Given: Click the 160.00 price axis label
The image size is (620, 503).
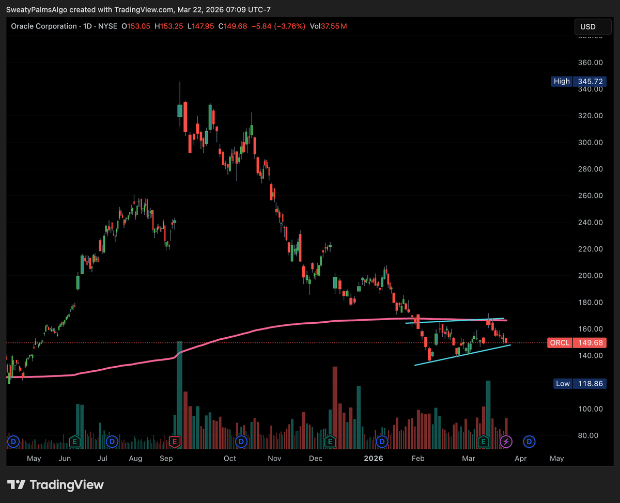Looking at the screenshot, I should click(591, 329).
